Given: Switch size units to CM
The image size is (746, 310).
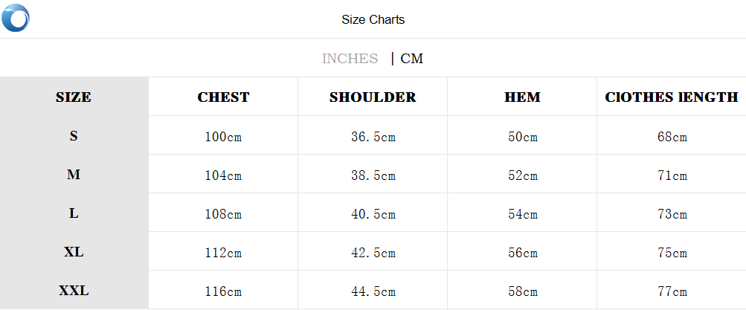Looking at the screenshot, I should coord(411,59).
